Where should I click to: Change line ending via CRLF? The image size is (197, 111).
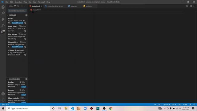click(179, 105)
